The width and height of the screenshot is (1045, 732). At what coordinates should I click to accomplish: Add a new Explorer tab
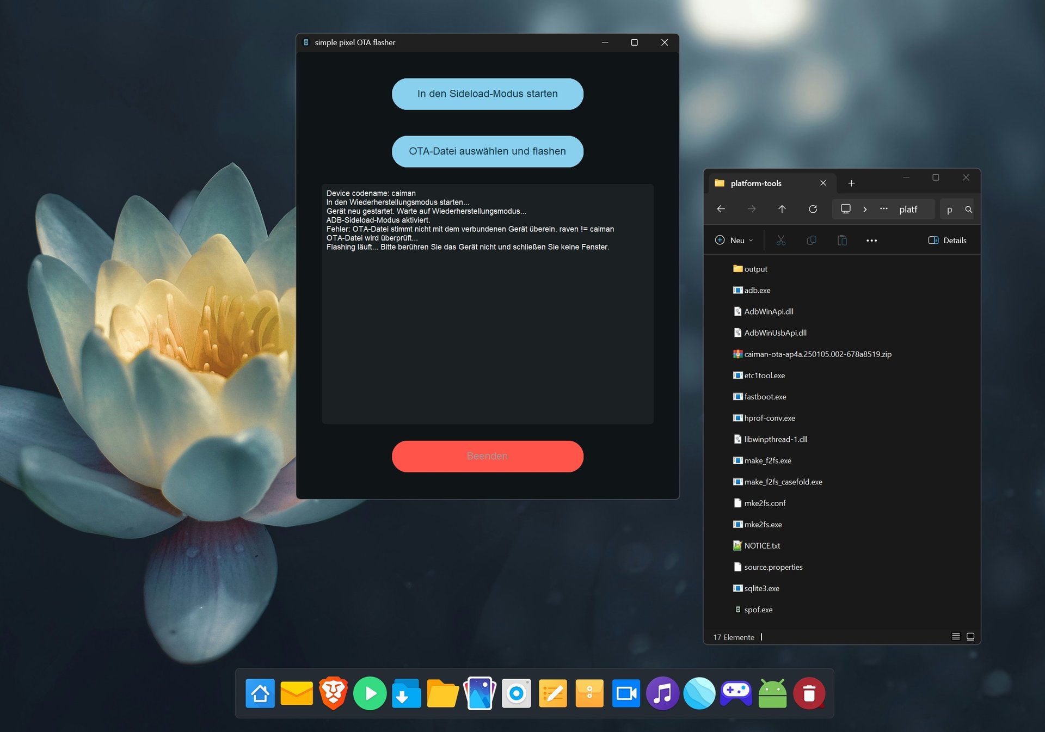(851, 183)
